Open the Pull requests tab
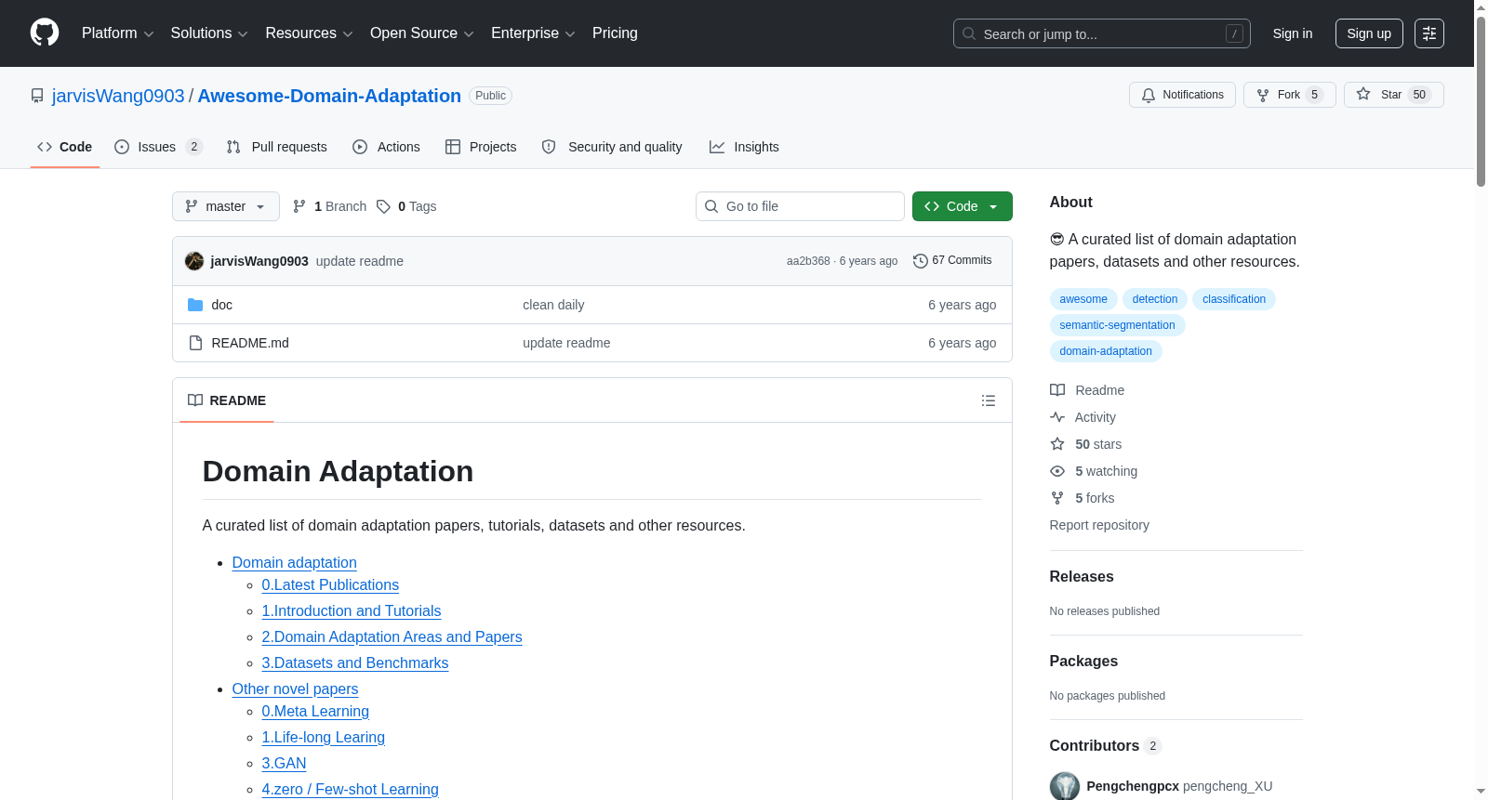Viewport: 1488px width, 800px height. [277, 147]
